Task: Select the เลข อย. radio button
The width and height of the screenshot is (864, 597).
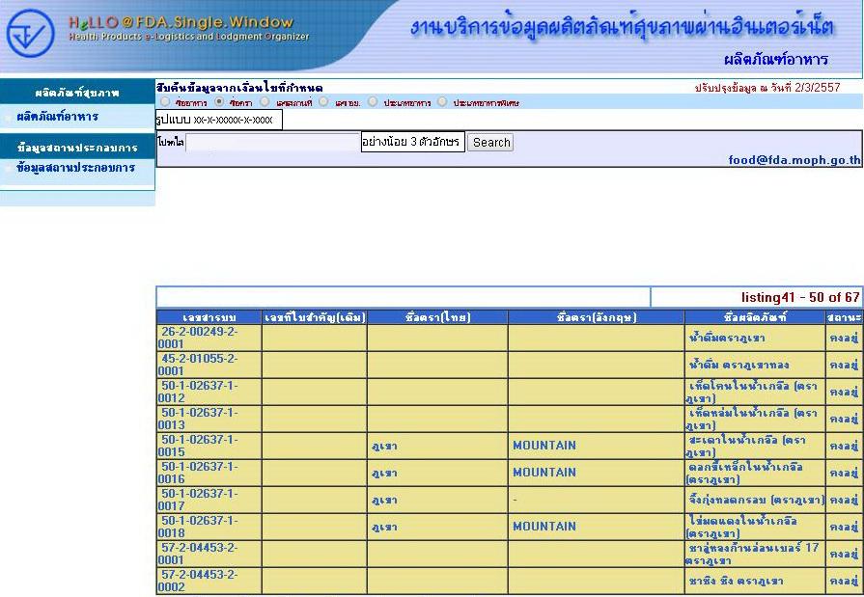Action: [323, 102]
